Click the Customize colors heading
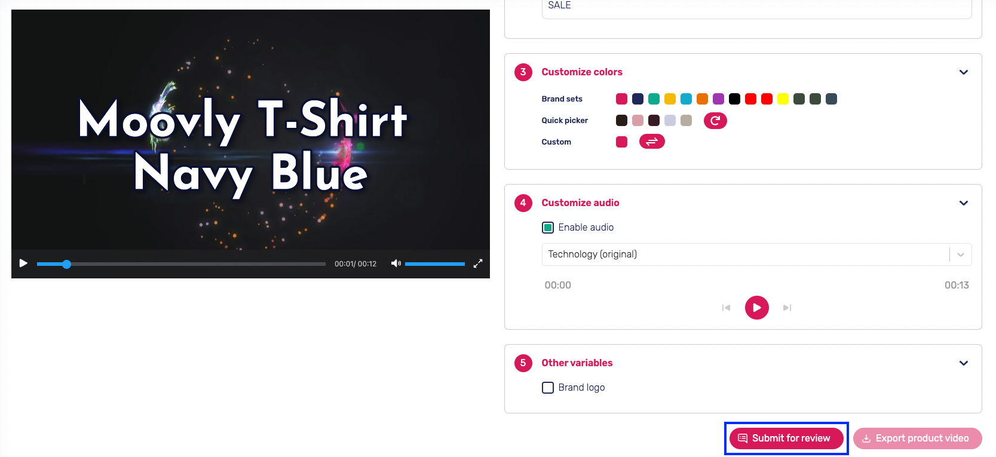 [x=582, y=72]
